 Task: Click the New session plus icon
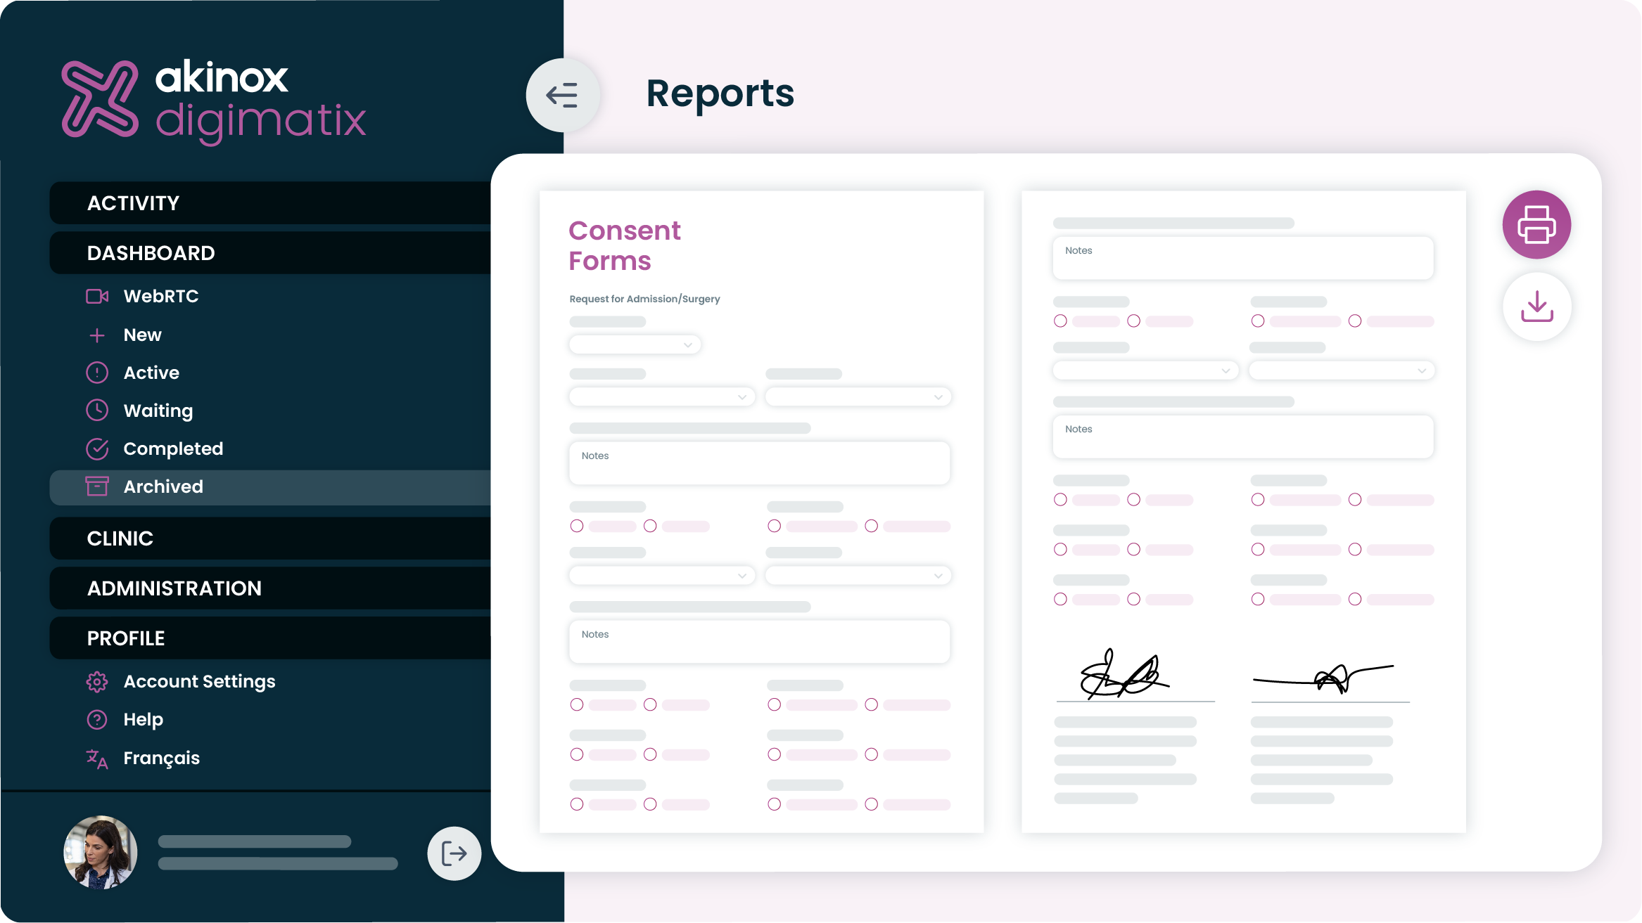click(97, 334)
